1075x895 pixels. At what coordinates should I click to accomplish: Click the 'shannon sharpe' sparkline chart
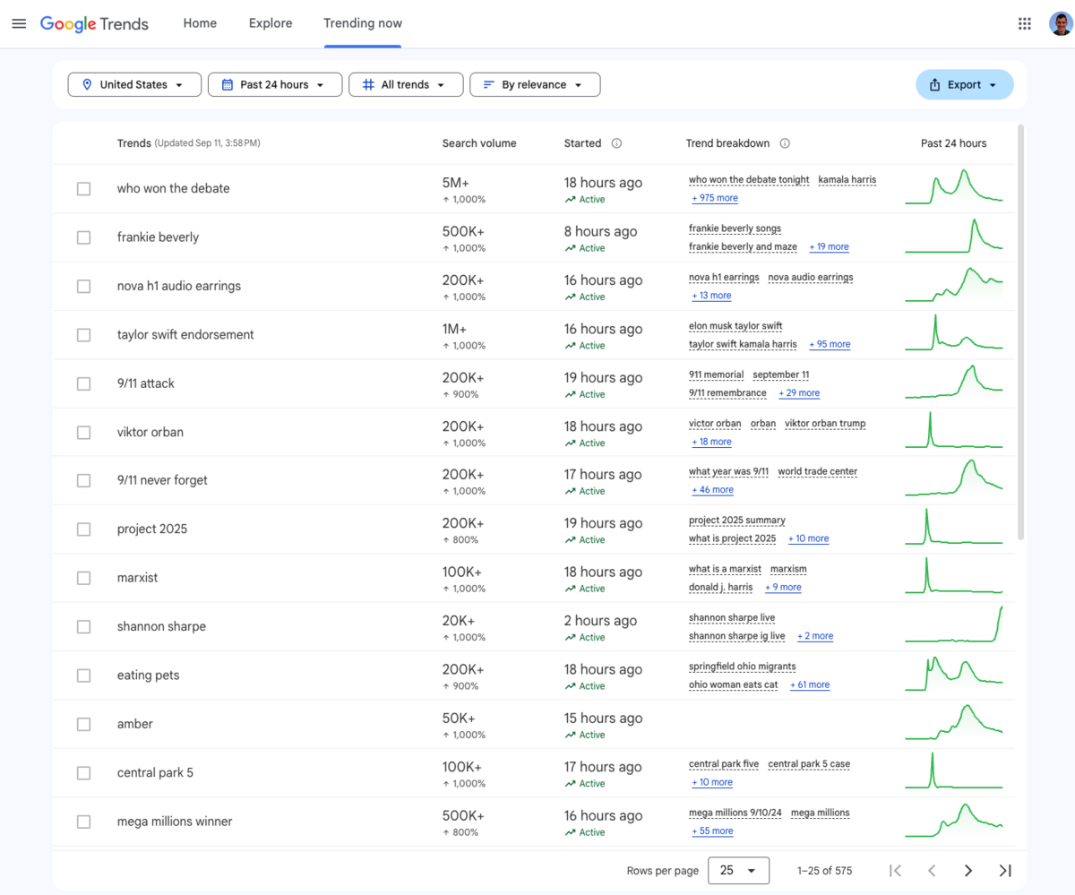coord(953,625)
